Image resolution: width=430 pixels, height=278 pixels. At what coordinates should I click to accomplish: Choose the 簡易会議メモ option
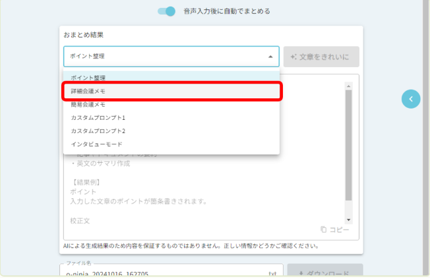[x=88, y=104]
